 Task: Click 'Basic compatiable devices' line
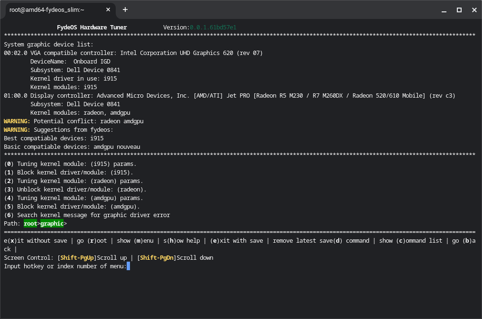(x=72, y=147)
